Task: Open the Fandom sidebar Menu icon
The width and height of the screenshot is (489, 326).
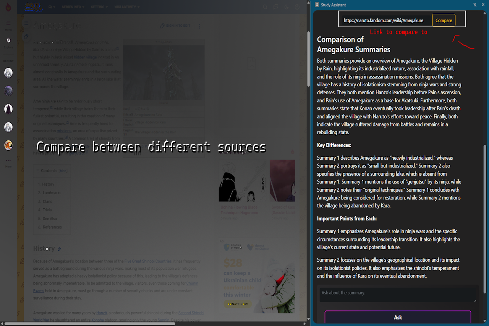Action: click(x=8, y=23)
